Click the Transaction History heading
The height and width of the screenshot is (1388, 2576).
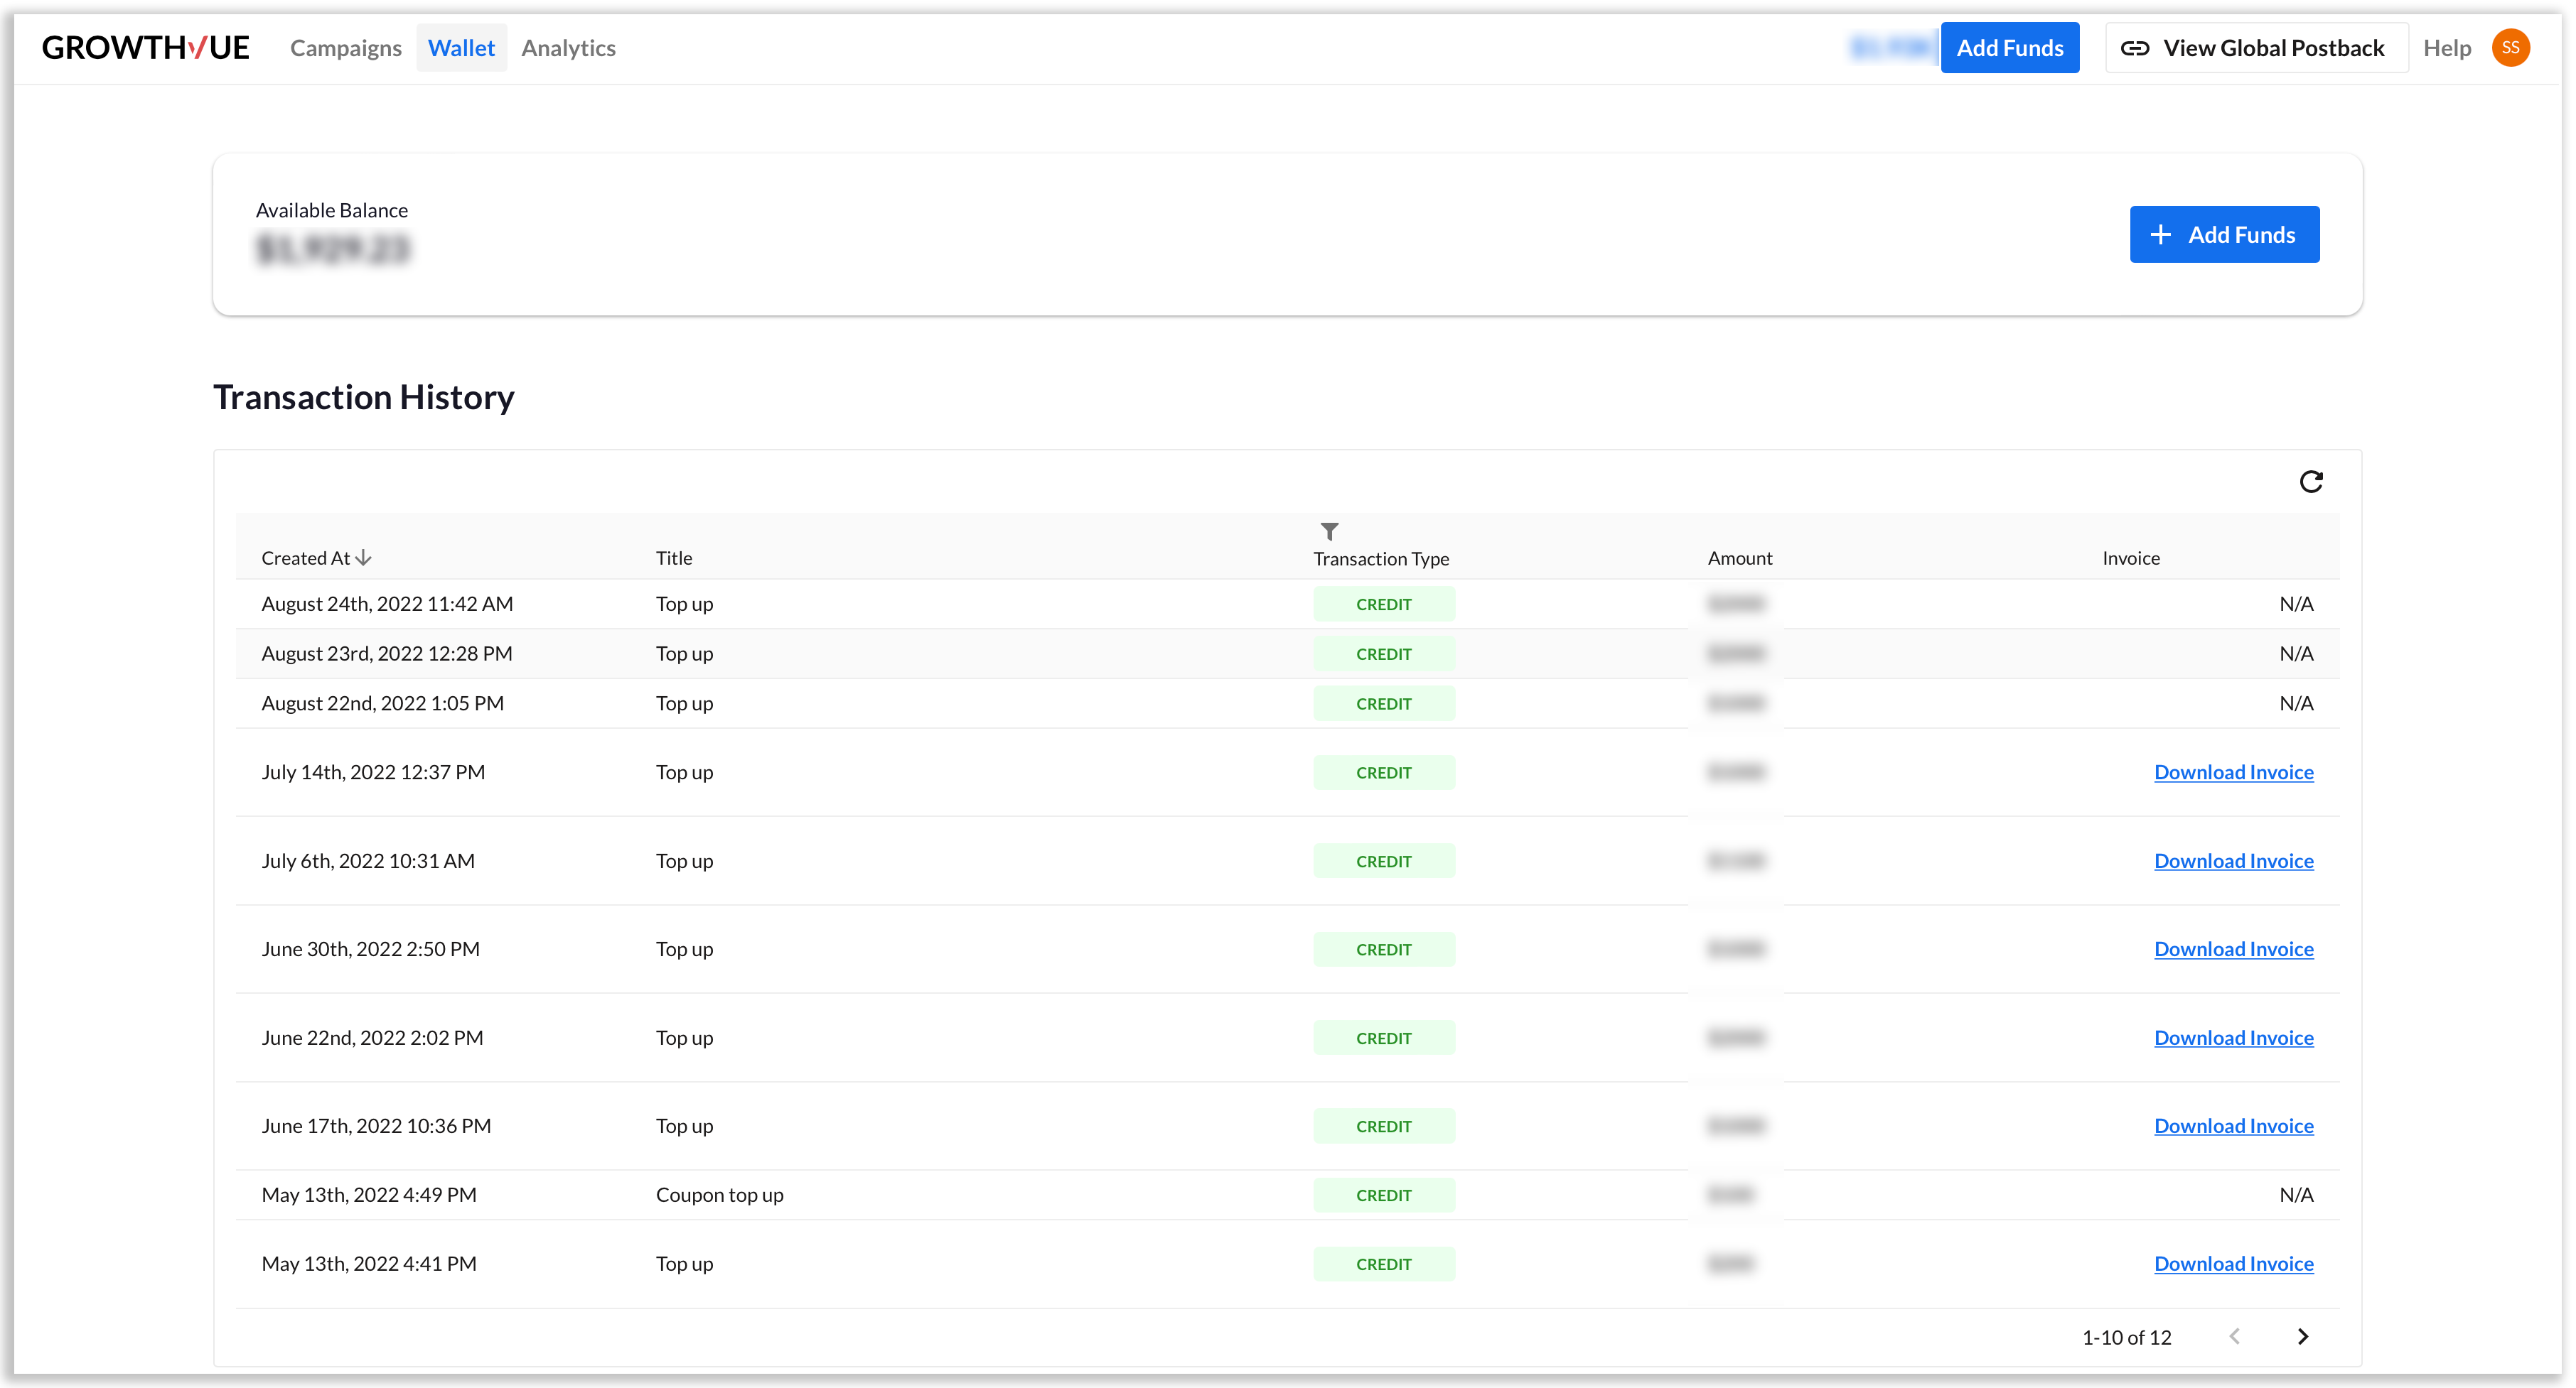pyautogui.click(x=363, y=396)
